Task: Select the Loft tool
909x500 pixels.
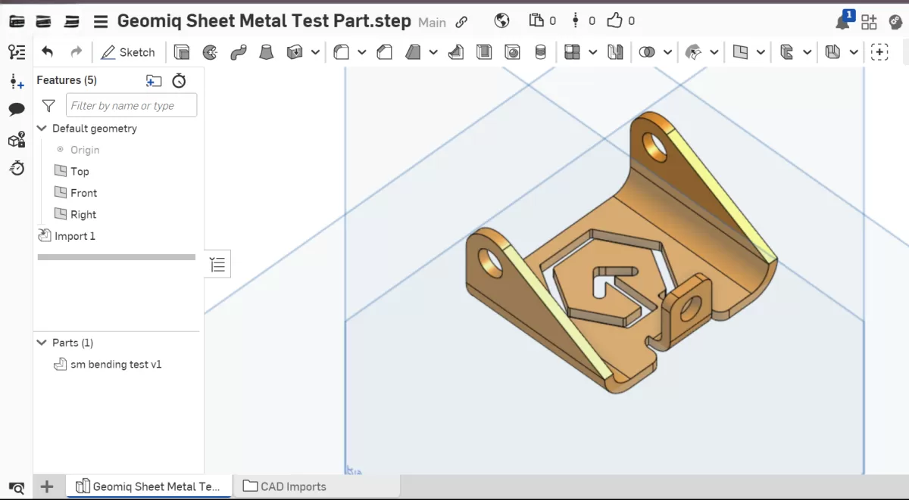Action: (x=267, y=52)
